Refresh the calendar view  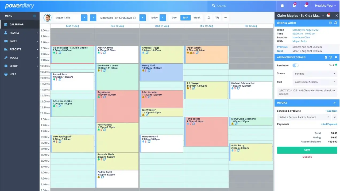tap(209, 18)
